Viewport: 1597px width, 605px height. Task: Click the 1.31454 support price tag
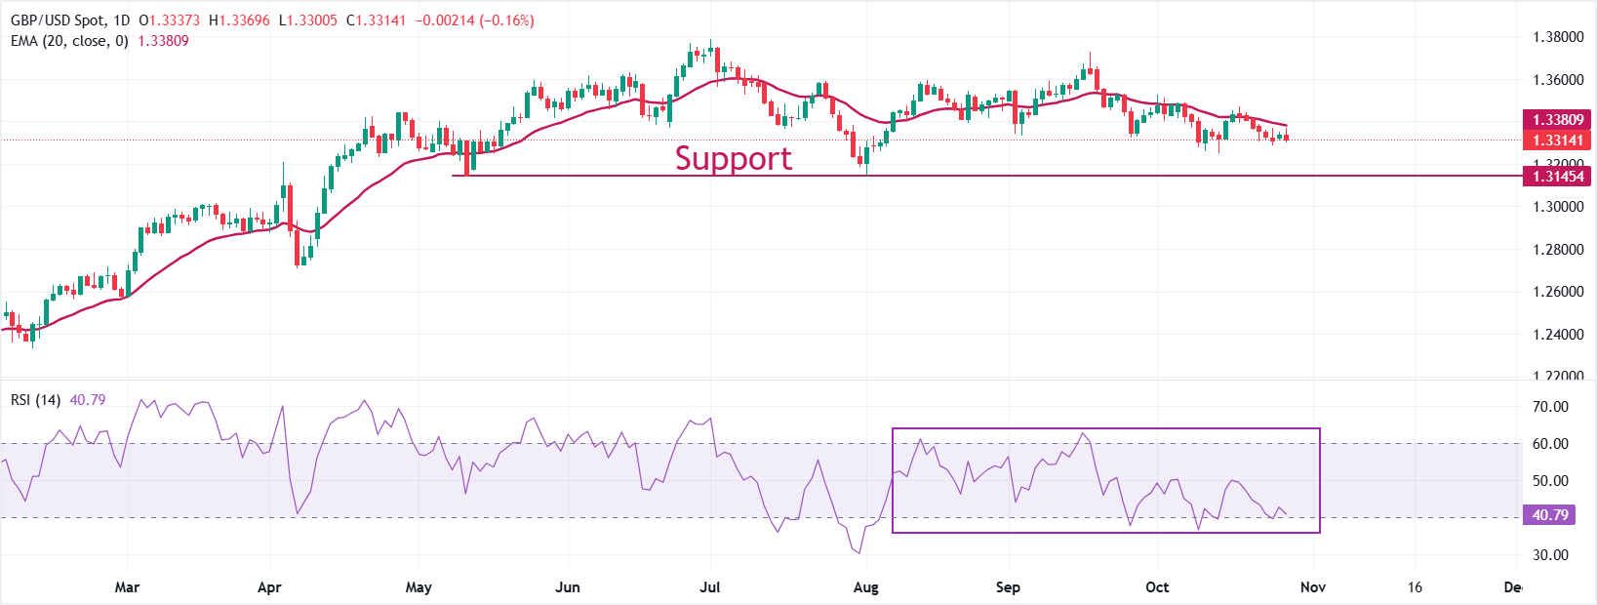click(1557, 177)
